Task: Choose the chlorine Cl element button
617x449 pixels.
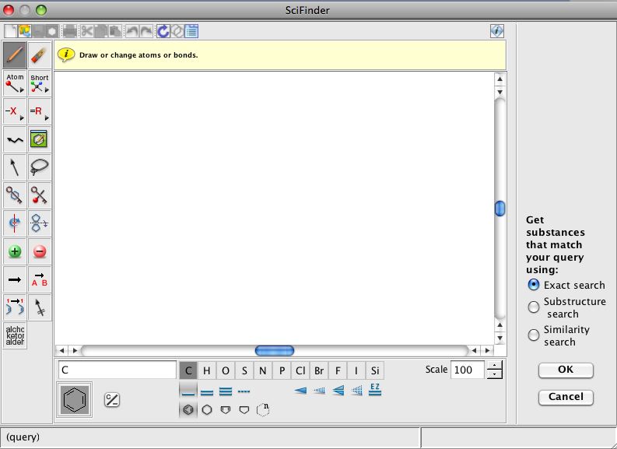Action: tap(300, 370)
